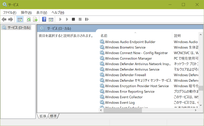Switch to the 標準 tab
204x126 pixels.
point(53,116)
